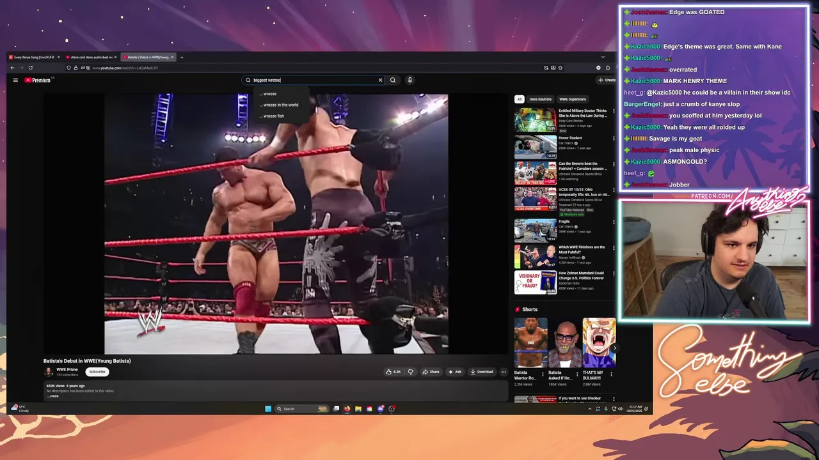The width and height of the screenshot is (819, 460).
Task: Close the stone cold steve austin tab
Action: (115, 57)
